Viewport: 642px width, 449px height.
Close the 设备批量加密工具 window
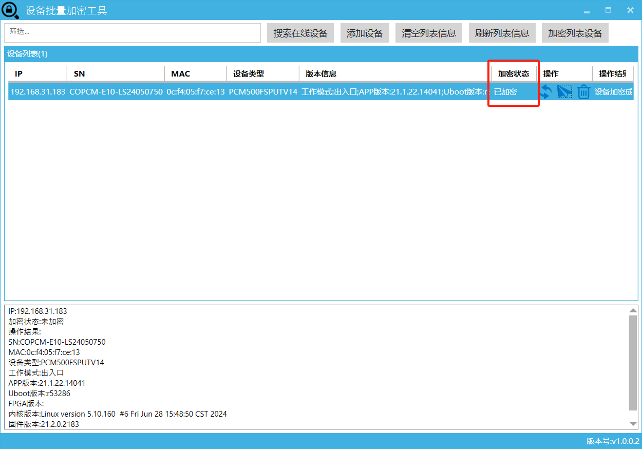(630, 10)
